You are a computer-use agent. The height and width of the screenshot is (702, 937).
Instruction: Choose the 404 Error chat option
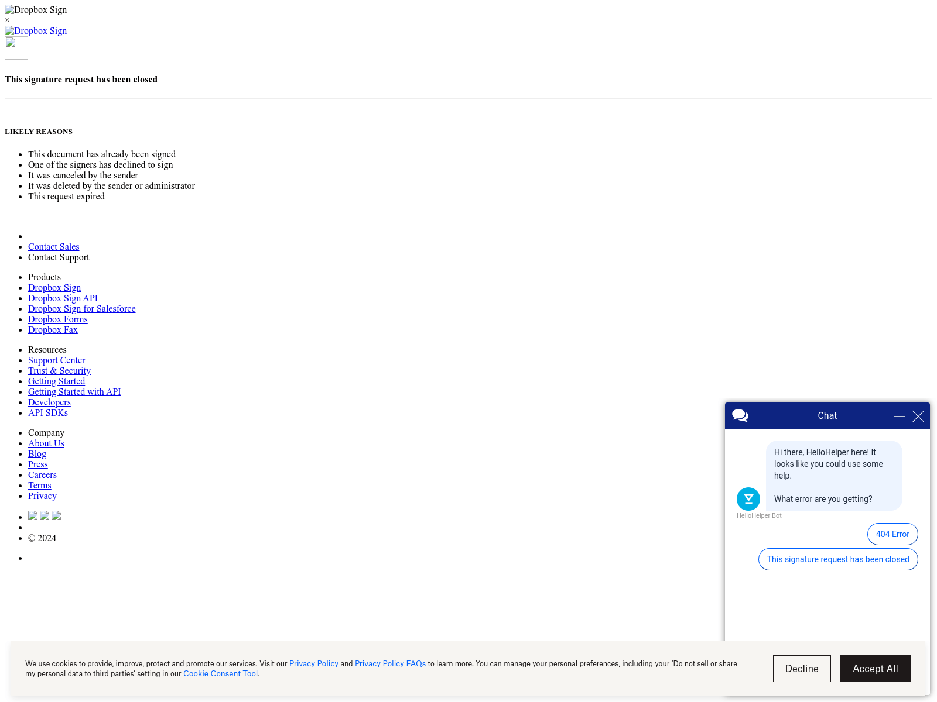click(892, 534)
